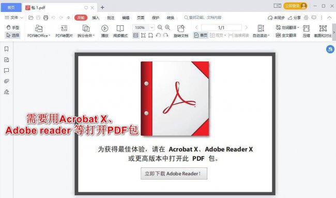Open the attachments paperclip panel
336x198 pixels.
6,81
